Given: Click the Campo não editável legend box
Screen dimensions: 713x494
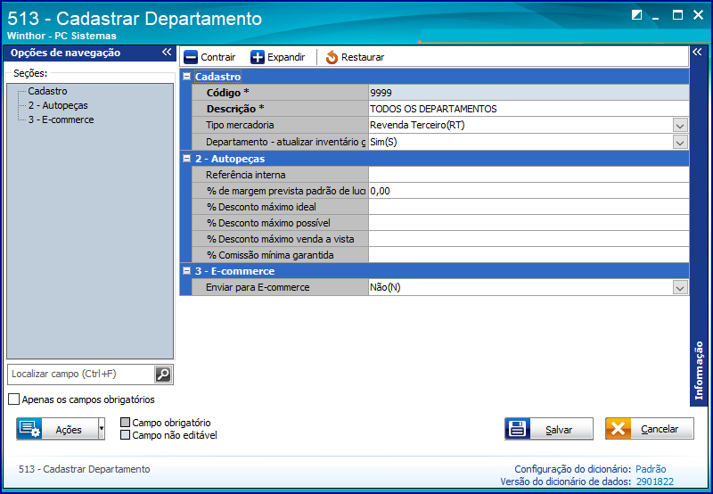Looking at the screenshot, I should (125, 435).
